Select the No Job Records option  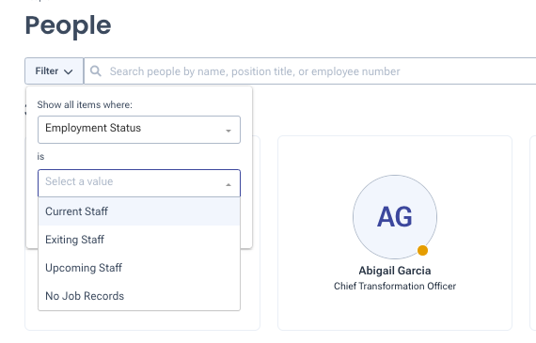coord(139,296)
